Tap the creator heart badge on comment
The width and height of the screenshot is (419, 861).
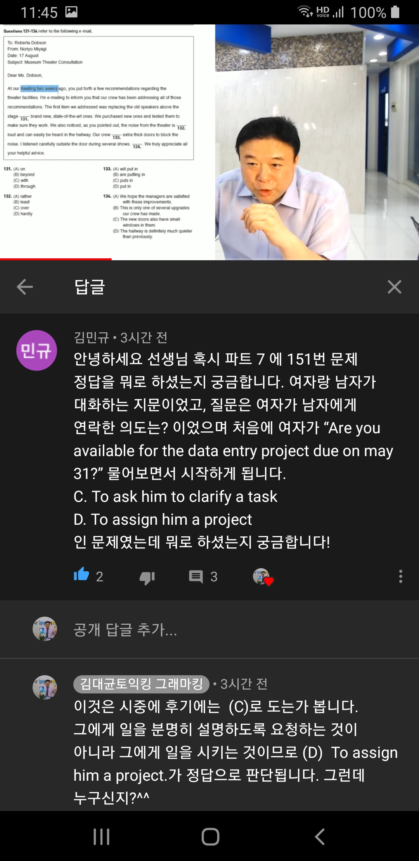tap(263, 577)
